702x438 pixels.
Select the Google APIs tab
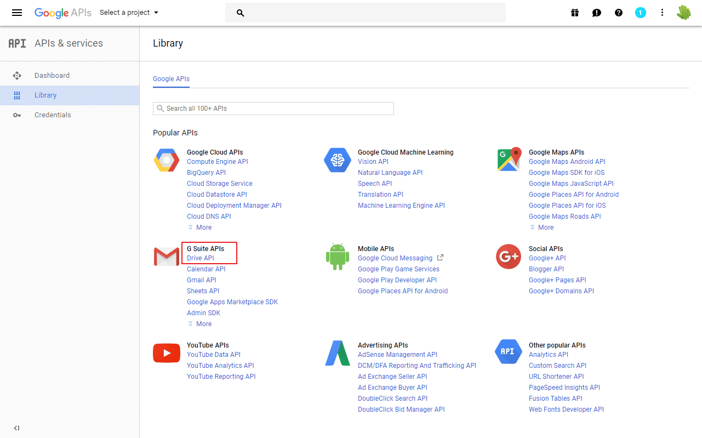(x=171, y=79)
